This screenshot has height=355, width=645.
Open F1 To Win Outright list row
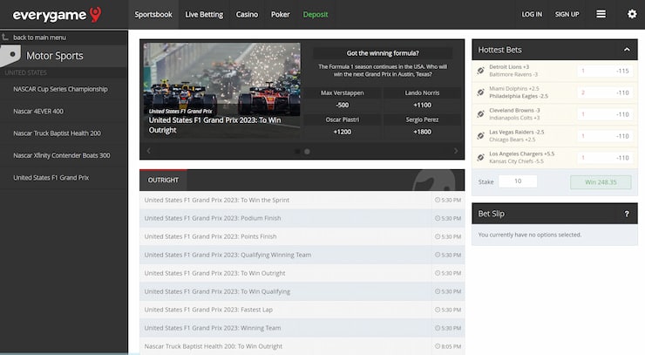(302, 273)
